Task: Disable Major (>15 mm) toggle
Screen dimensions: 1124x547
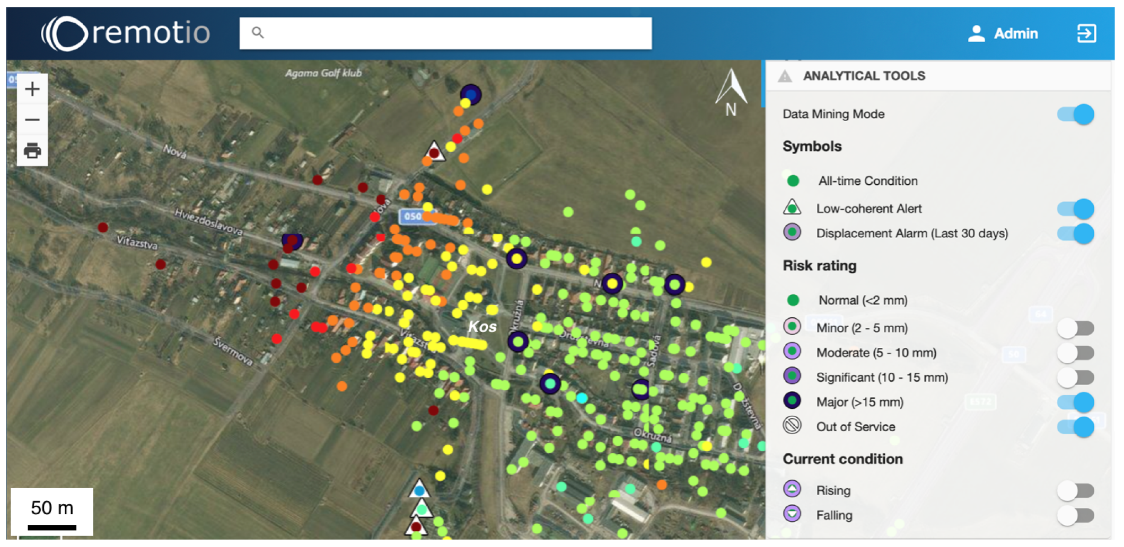Action: (x=1075, y=402)
